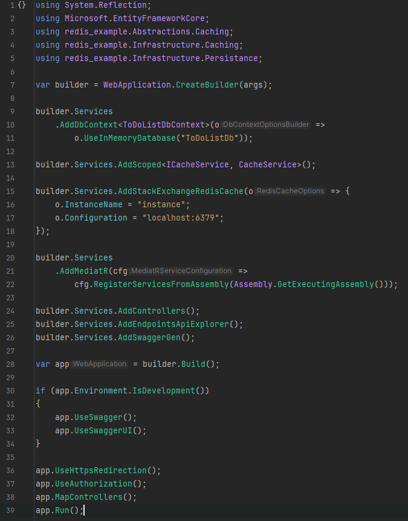This screenshot has width=408, height=521.
Task: Click the 'AddDbContext' method name
Action: pos(89,125)
